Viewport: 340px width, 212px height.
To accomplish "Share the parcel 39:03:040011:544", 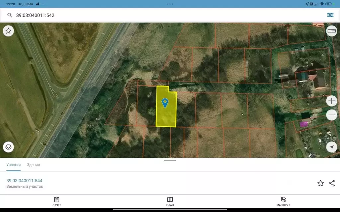I will [332, 183].
